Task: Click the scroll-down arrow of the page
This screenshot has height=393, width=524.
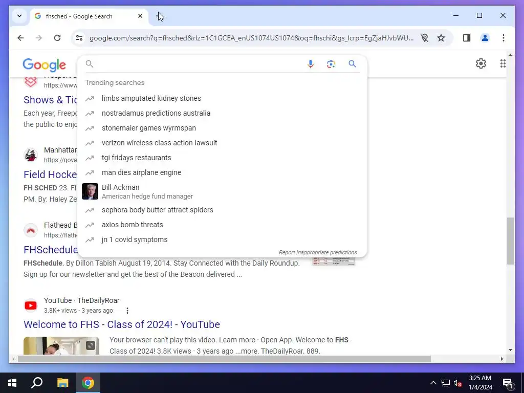Action: point(510,350)
